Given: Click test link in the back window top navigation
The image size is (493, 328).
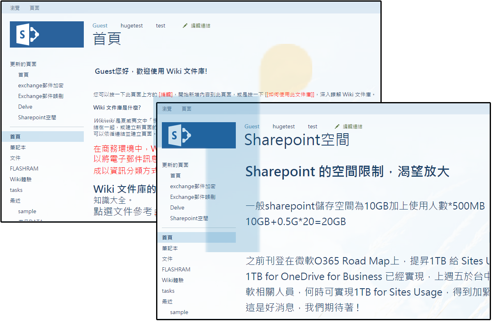Looking at the screenshot, I should (161, 25).
